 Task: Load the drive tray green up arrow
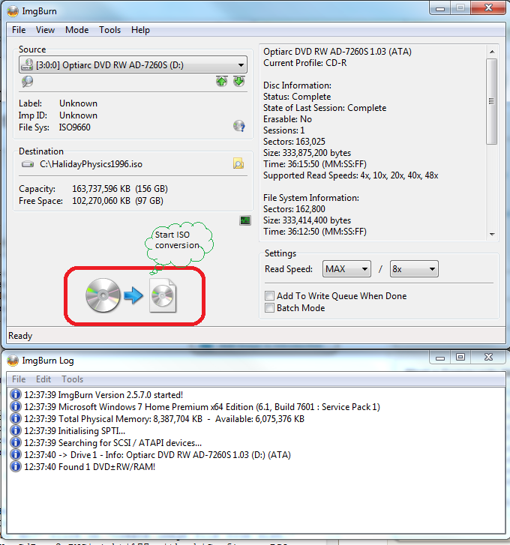tap(221, 81)
